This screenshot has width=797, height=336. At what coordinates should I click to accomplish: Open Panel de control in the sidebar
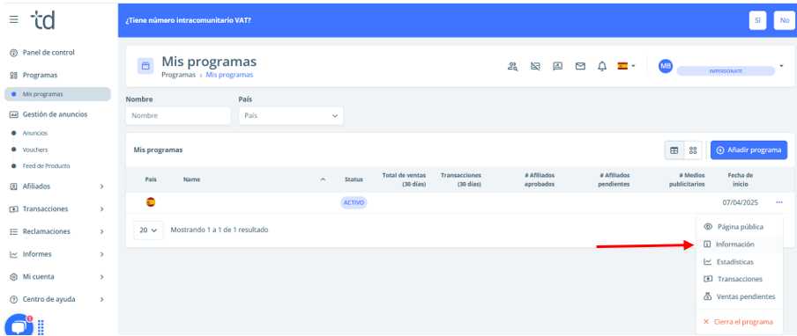[48, 52]
